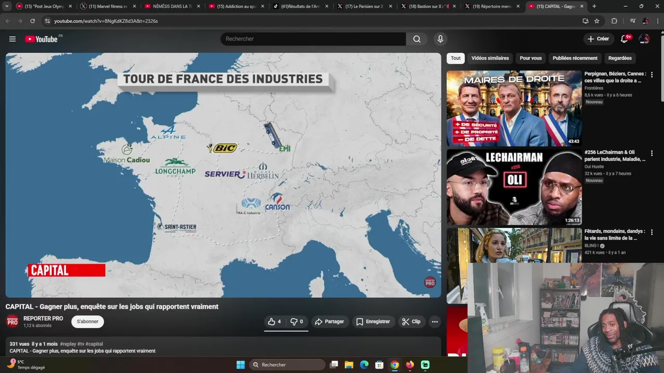Open more actions three-dot menu under video
Image resolution: width=664 pixels, height=373 pixels.
pos(435,322)
